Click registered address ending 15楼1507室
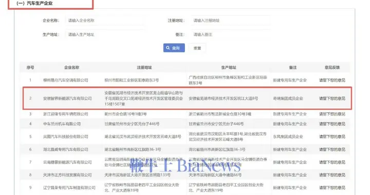This screenshot has height=195, width=370. [144, 99]
